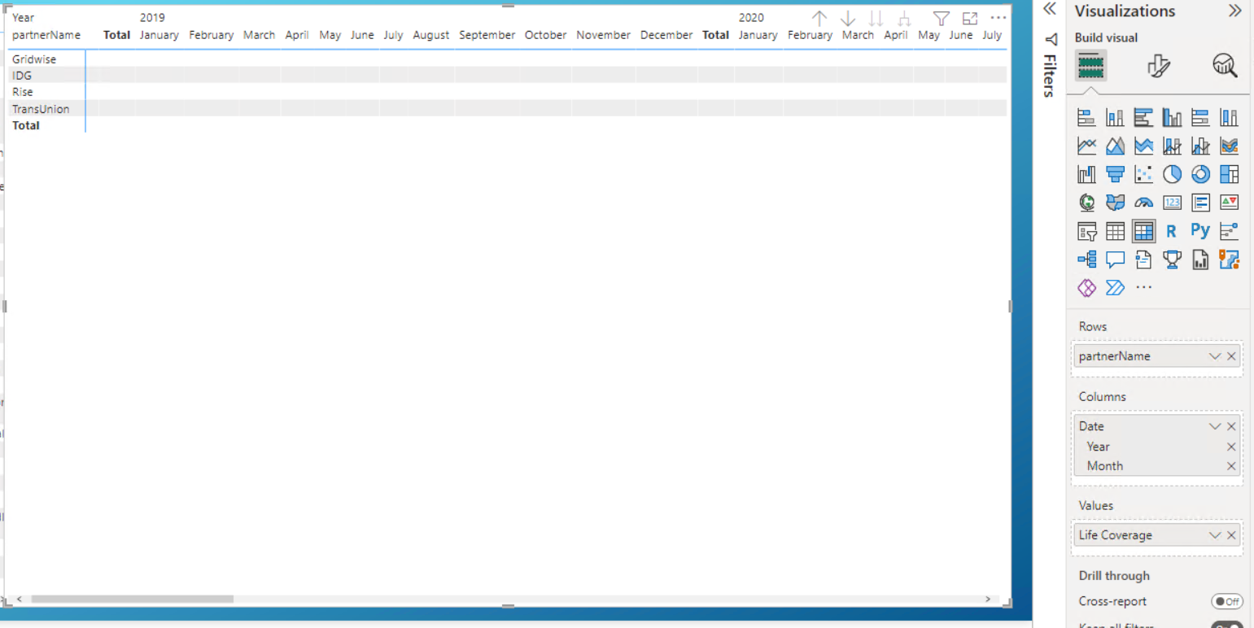Image resolution: width=1254 pixels, height=628 pixels.
Task: Click the matrix horizontal scrollbar thumb
Action: coord(132,600)
